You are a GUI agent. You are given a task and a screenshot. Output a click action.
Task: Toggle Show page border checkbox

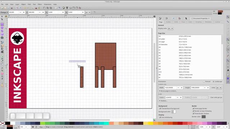point(193,109)
